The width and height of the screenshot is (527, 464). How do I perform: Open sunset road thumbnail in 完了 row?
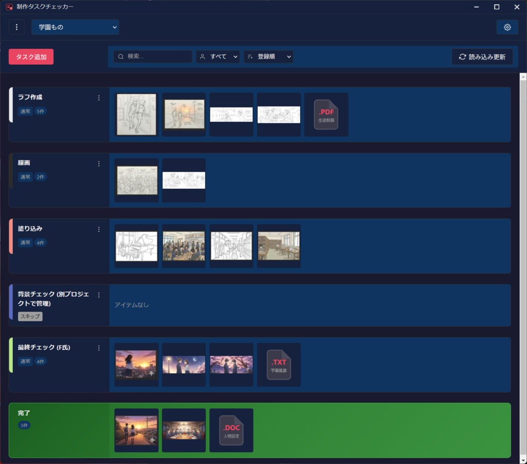tap(136, 431)
